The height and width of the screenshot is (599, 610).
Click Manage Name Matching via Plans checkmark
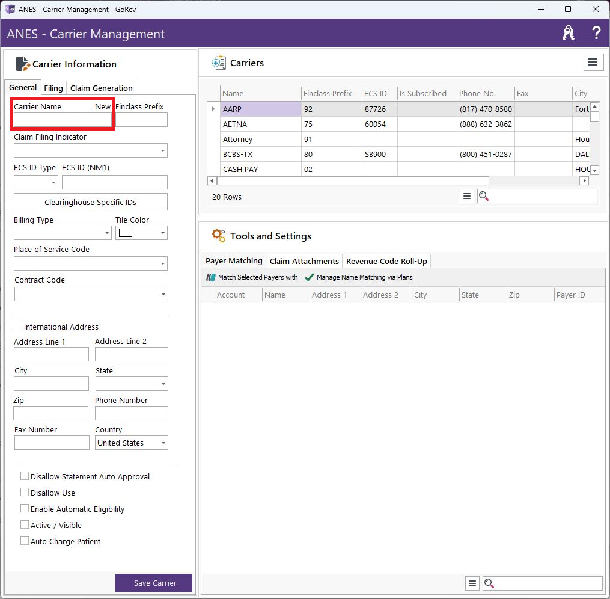point(310,277)
